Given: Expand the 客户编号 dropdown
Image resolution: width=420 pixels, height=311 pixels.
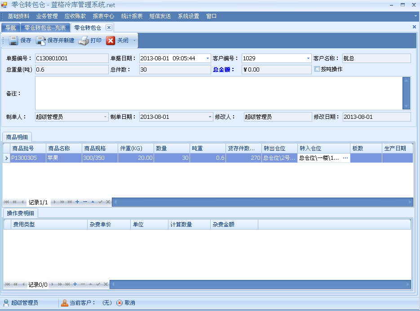Looking at the screenshot, I should point(308,59).
